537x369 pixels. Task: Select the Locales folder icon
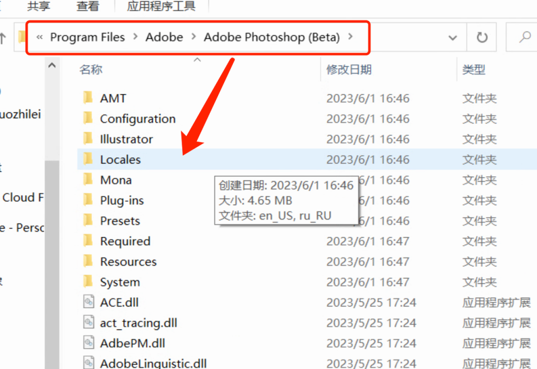click(x=88, y=159)
